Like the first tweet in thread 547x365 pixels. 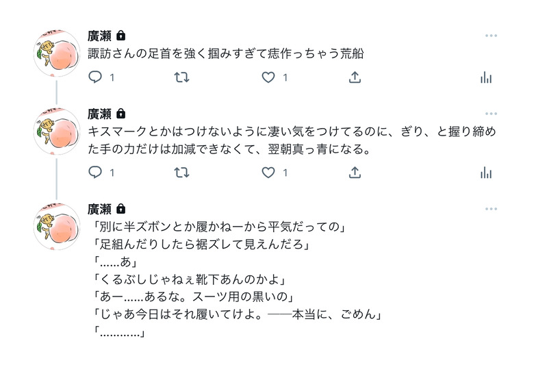pyautogui.click(x=268, y=77)
